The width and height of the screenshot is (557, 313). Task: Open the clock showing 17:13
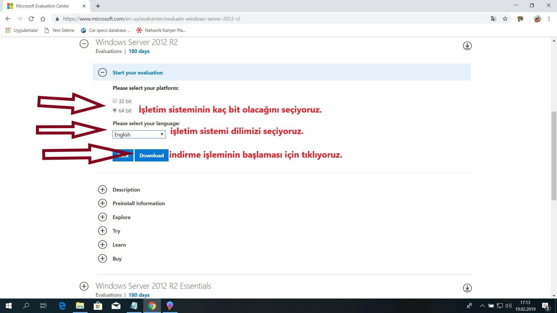click(525, 306)
